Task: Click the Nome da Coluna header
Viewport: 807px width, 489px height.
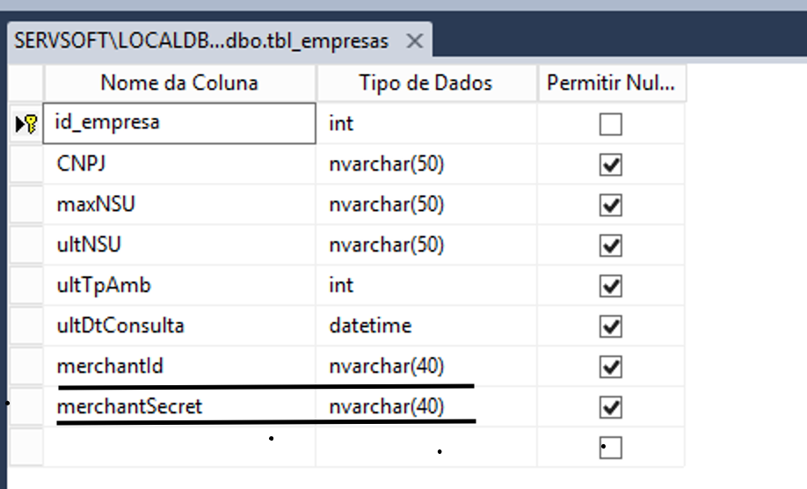Action: [179, 84]
